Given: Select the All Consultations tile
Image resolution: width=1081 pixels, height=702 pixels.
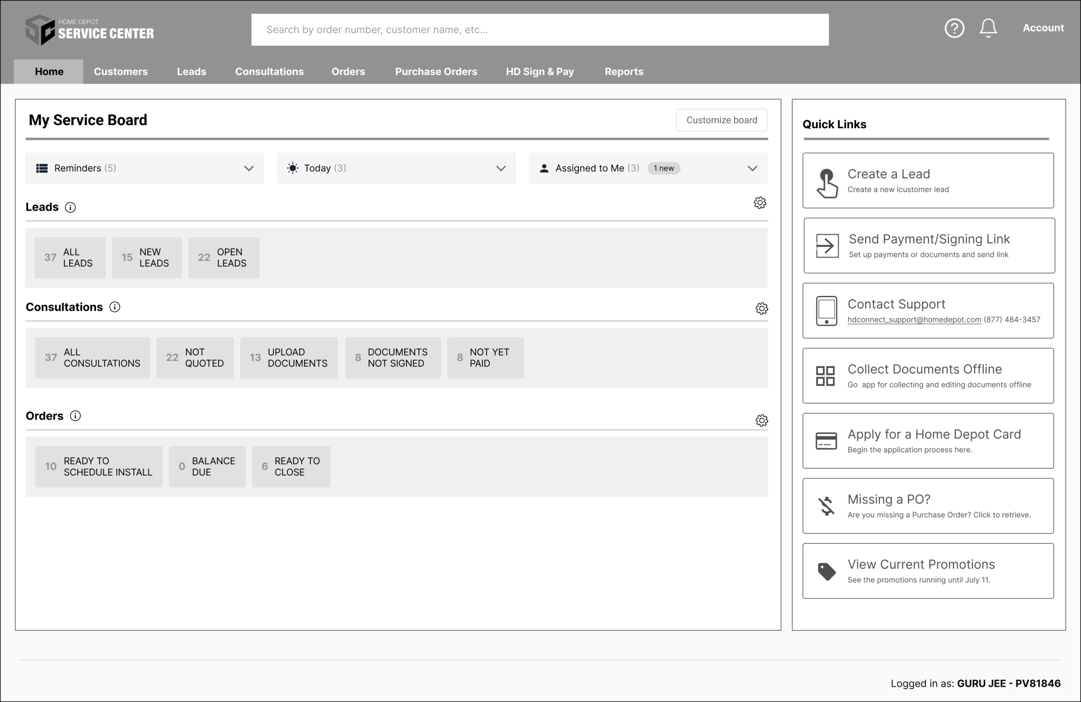Looking at the screenshot, I should 92,358.
